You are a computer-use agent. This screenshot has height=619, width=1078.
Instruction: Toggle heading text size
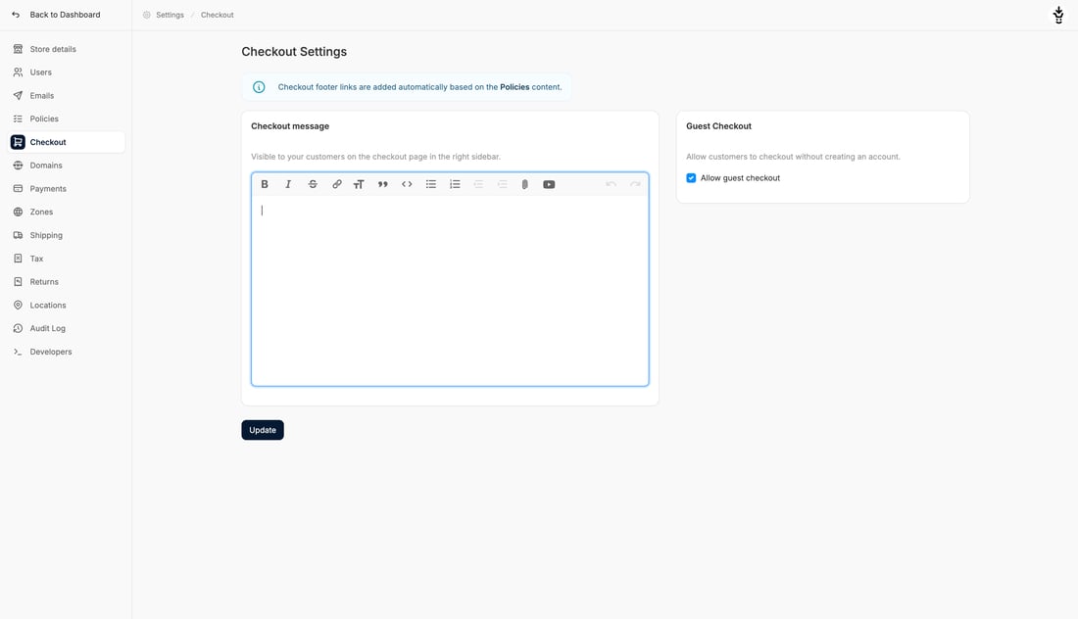359,184
